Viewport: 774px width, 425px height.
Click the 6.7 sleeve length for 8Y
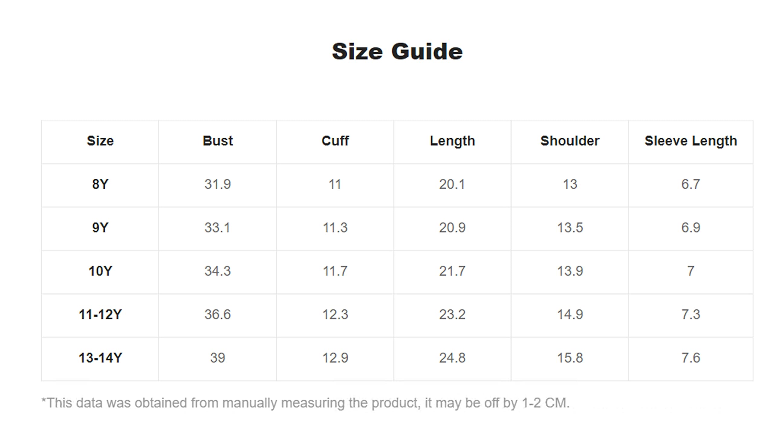pos(691,184)
